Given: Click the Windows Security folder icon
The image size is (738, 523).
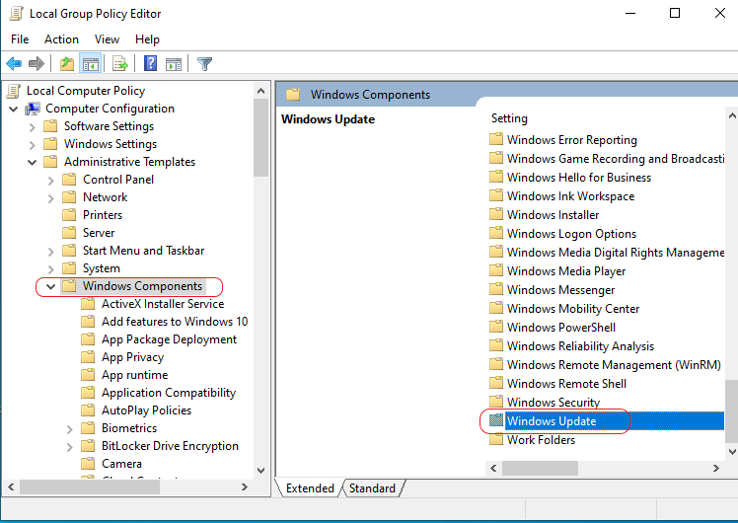Looking at the screenshot, I should coord(496,402).
